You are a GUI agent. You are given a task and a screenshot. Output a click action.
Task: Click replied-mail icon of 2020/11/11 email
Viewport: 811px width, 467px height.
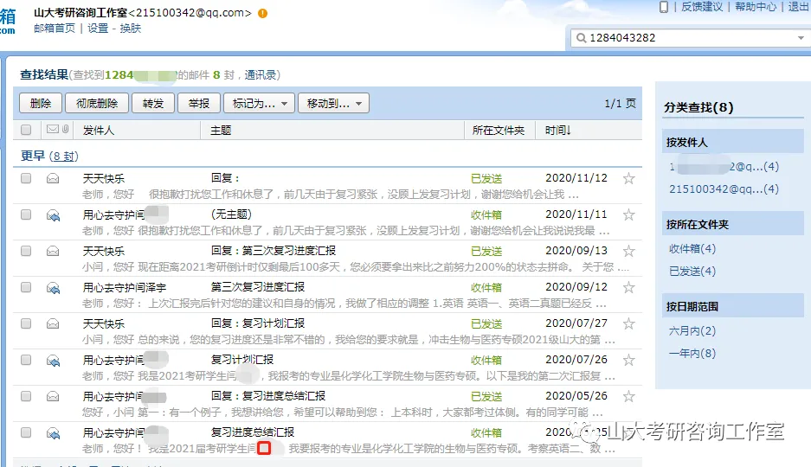coord(53,215)
